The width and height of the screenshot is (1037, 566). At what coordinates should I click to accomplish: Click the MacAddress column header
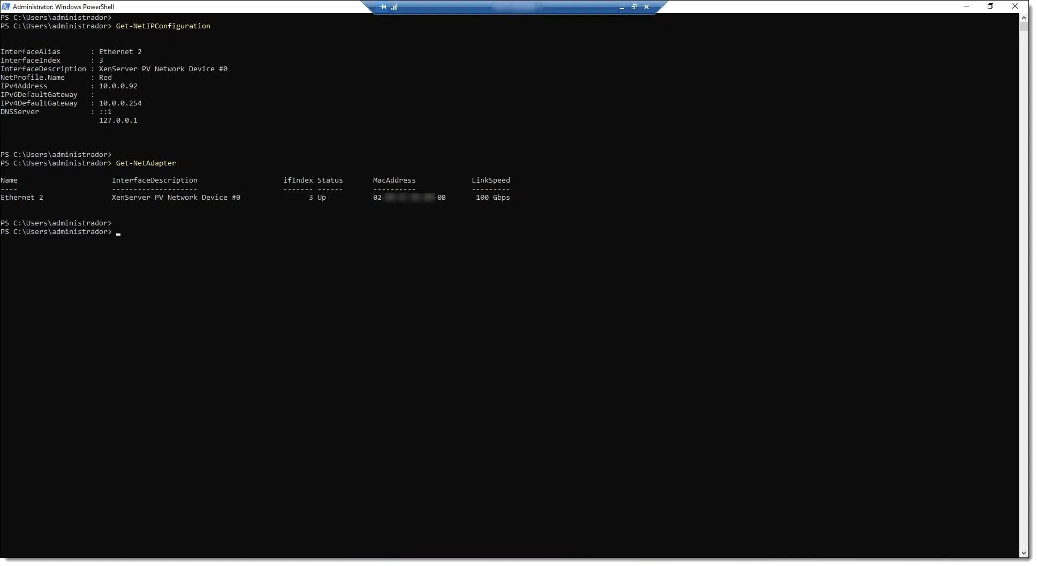click(394, 180)
